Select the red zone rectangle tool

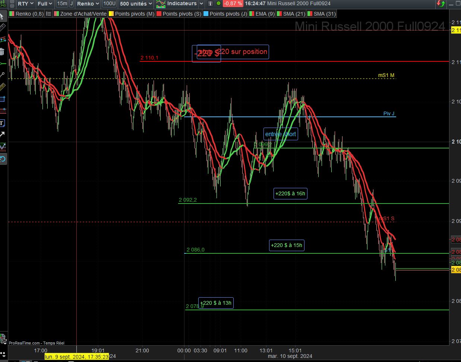[3, 111]
